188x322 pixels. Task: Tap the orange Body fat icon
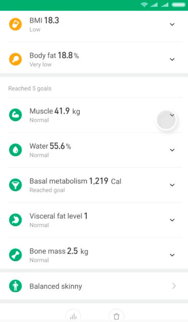(15, 59)
